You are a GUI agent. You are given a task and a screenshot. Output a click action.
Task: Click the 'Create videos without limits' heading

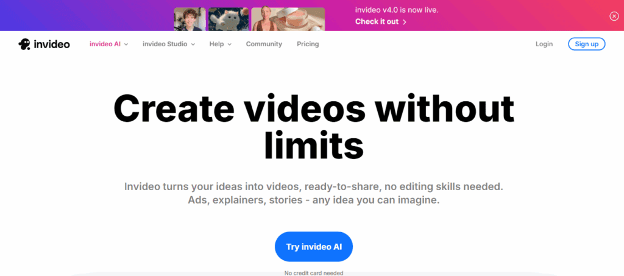click(314, 127)
